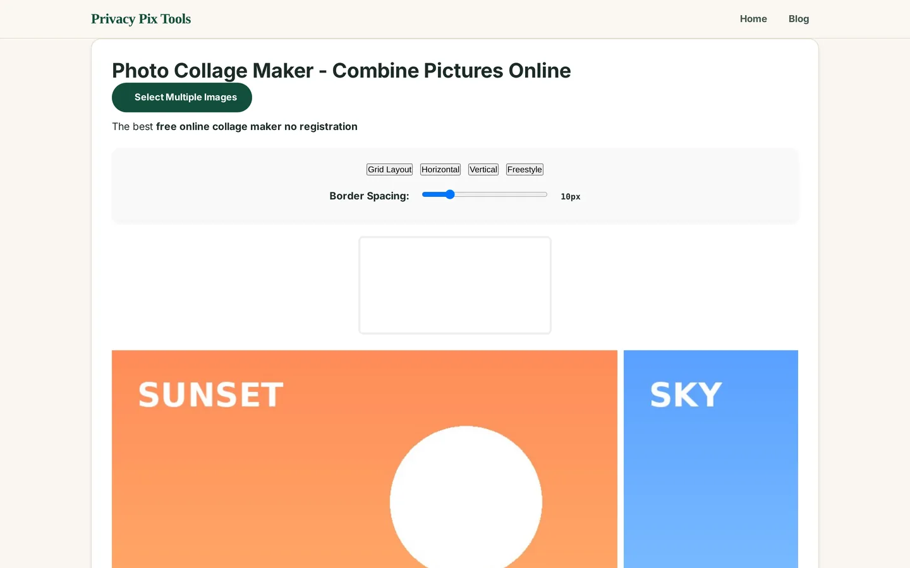The height and width of the screenshot is (568, 910).
Task: Click the Border Spacing label
Action: [x=369, y=196]
